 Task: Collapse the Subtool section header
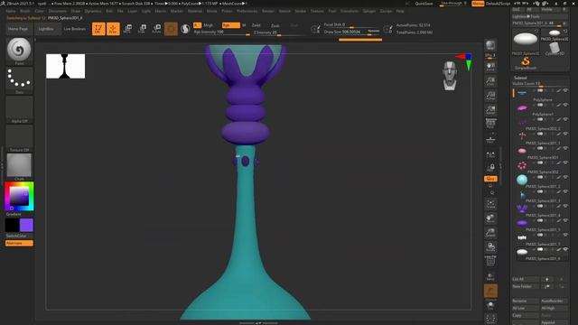pyautogui.click(x=520, y=78)
